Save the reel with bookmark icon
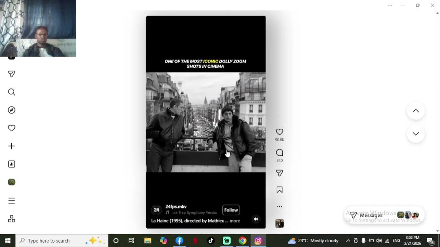 [279, 190]
